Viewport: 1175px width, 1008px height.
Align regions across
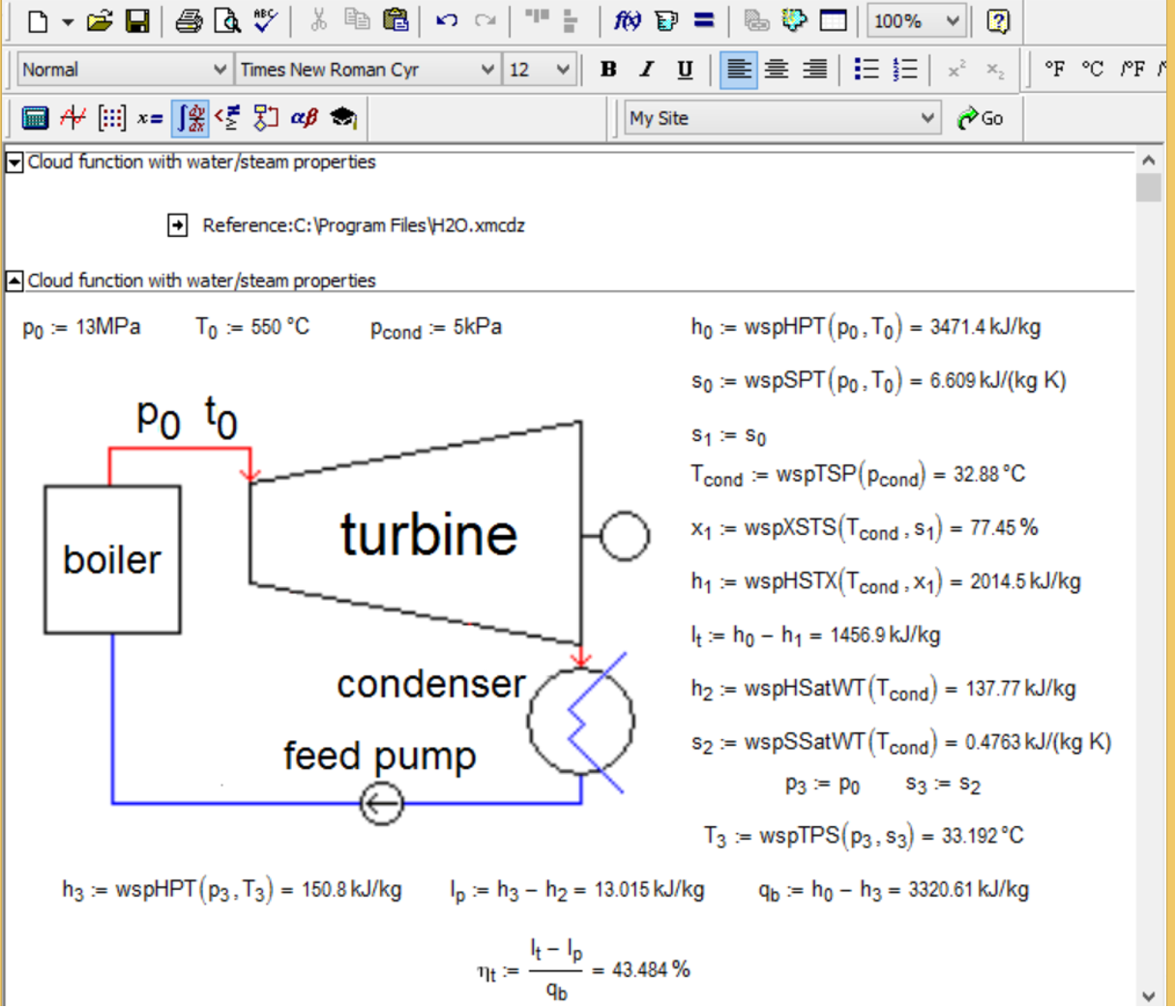pos(536,19)
